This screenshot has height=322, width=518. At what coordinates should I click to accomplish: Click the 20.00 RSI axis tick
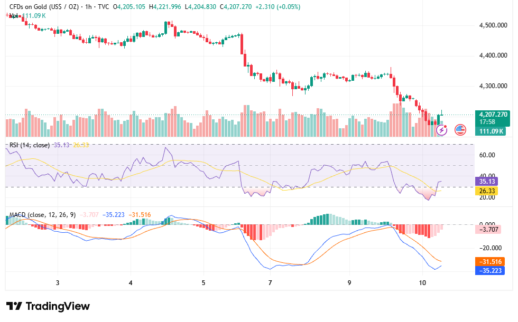[x=487, y=197]
